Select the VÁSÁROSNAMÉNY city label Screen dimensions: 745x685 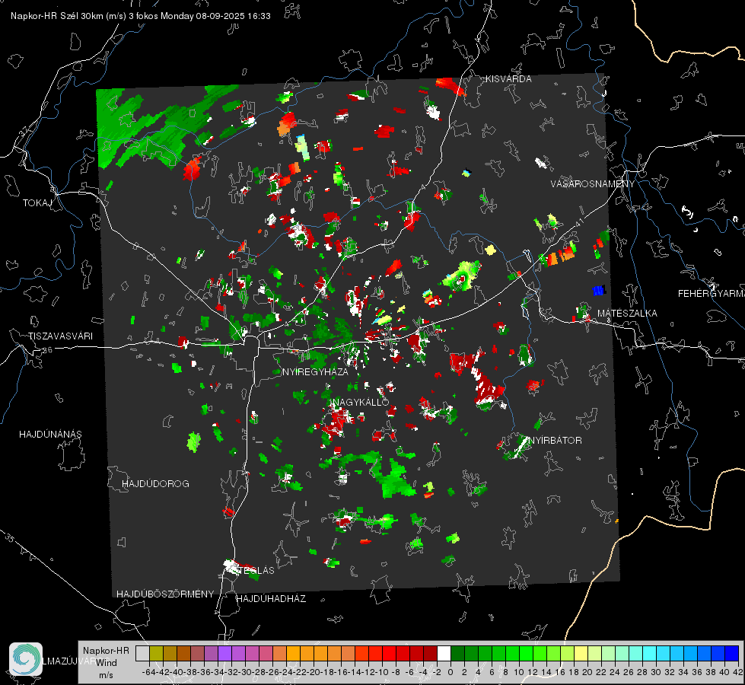pyautogui.click(x=593, y=184)
